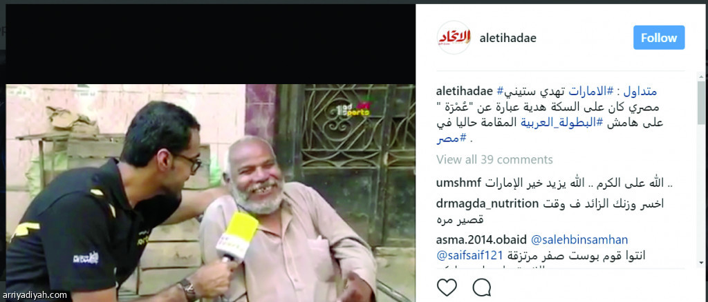Follow the aletihadae account
This screenshot has height=302, width=708.
[659, 37]
